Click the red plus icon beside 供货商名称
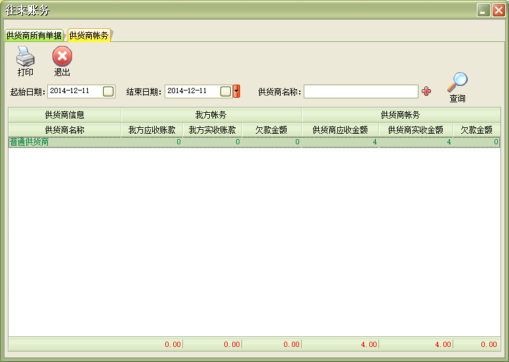The image size is (509, 362). click(x=426, y=92)
